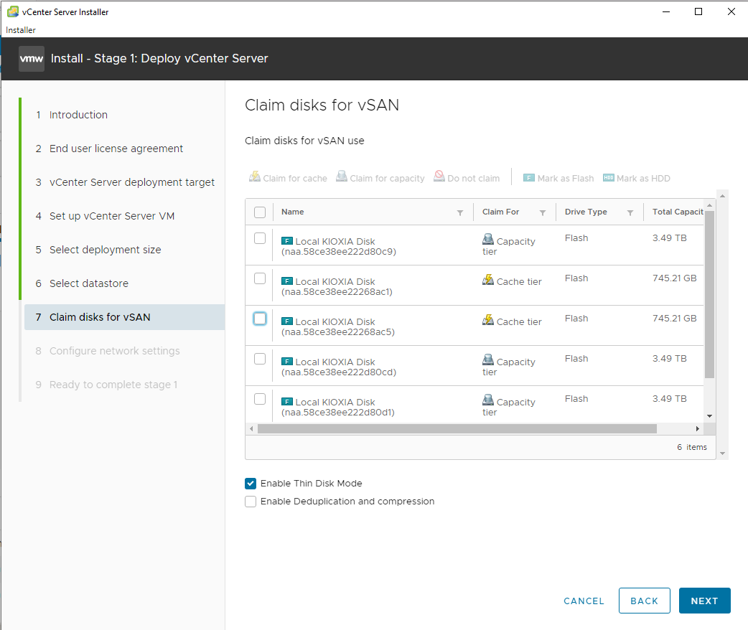Check the disk naa.58ce38ee22268ac1 row
Screen dimensions: 748x630
[x=260, y=278]
